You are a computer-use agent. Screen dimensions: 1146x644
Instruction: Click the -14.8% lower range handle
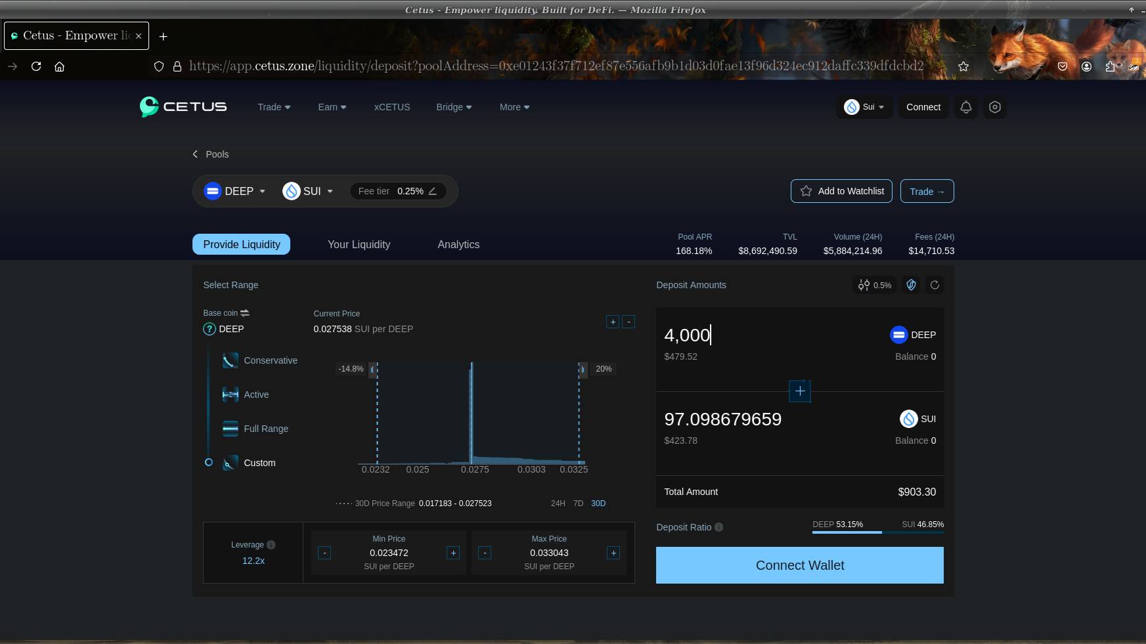[x=372, y=369]
